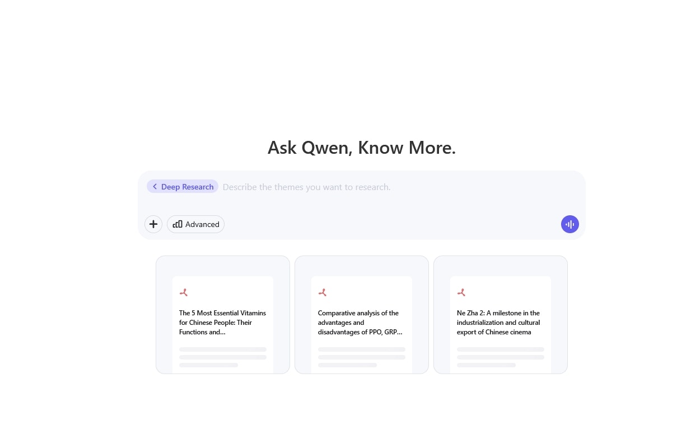Open the PDF icon on the vitamins card
691x435 pixels.
(184, 292)
